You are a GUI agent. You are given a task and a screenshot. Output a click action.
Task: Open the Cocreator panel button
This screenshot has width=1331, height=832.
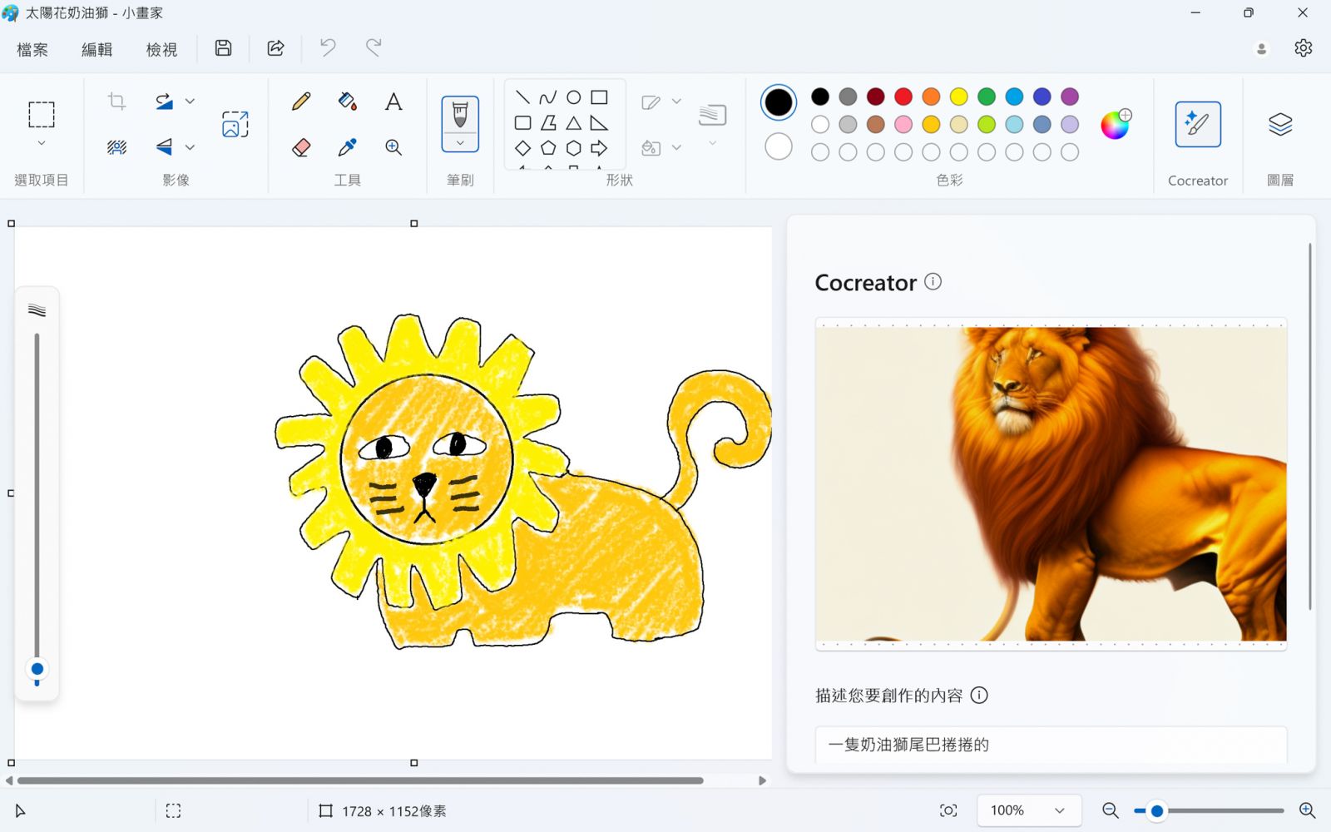pos(1198,124)
